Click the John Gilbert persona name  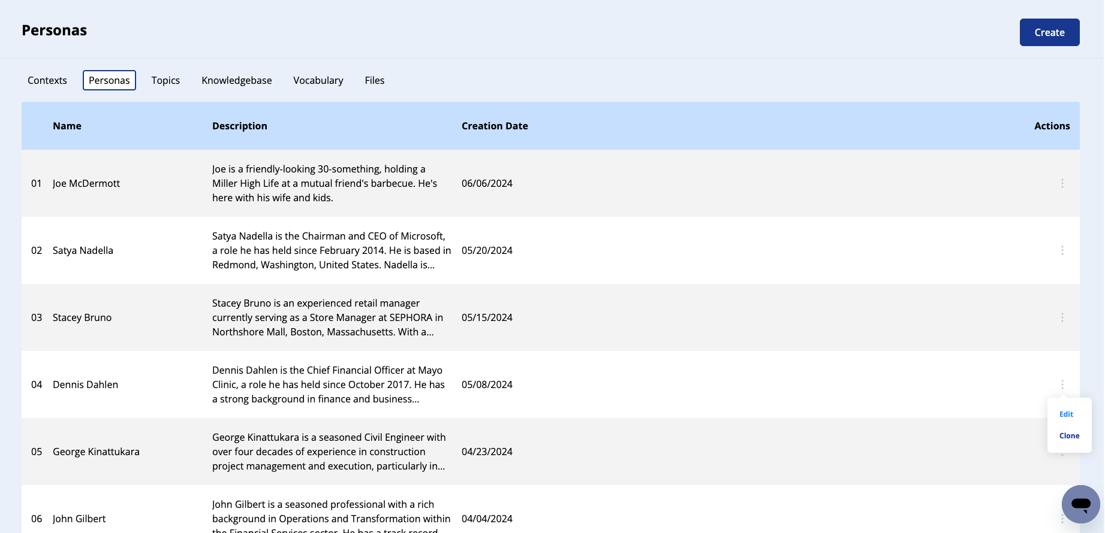[79, 519]
